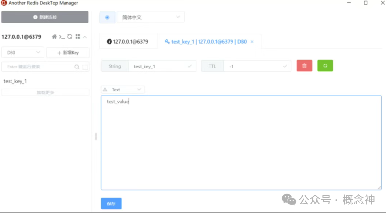This screenshot has width=387, height=215.
Task: Click the settings button beside language selector
Action: 107,17
